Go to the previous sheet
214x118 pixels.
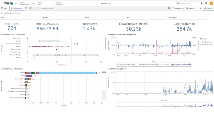click(197, 8)
